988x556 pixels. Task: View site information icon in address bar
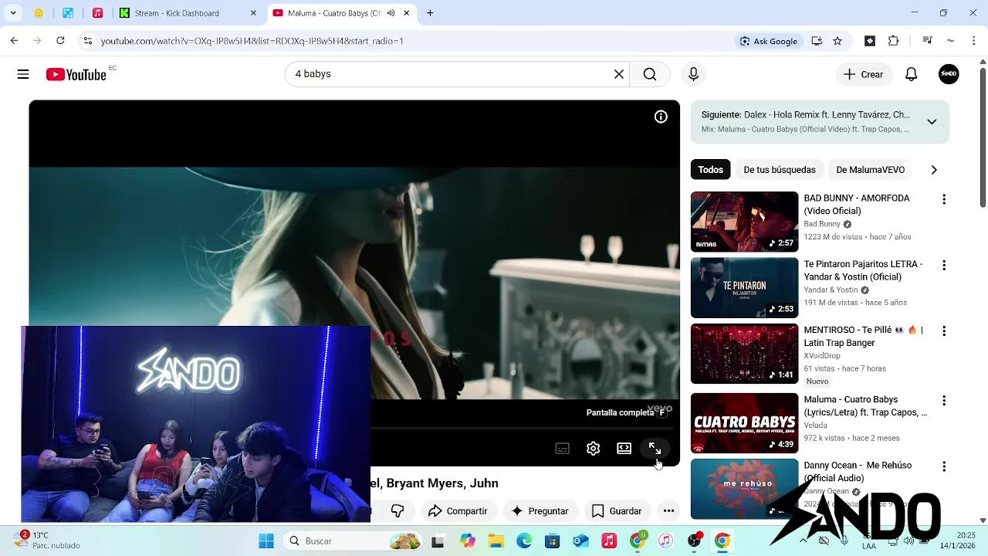[88, 41]
